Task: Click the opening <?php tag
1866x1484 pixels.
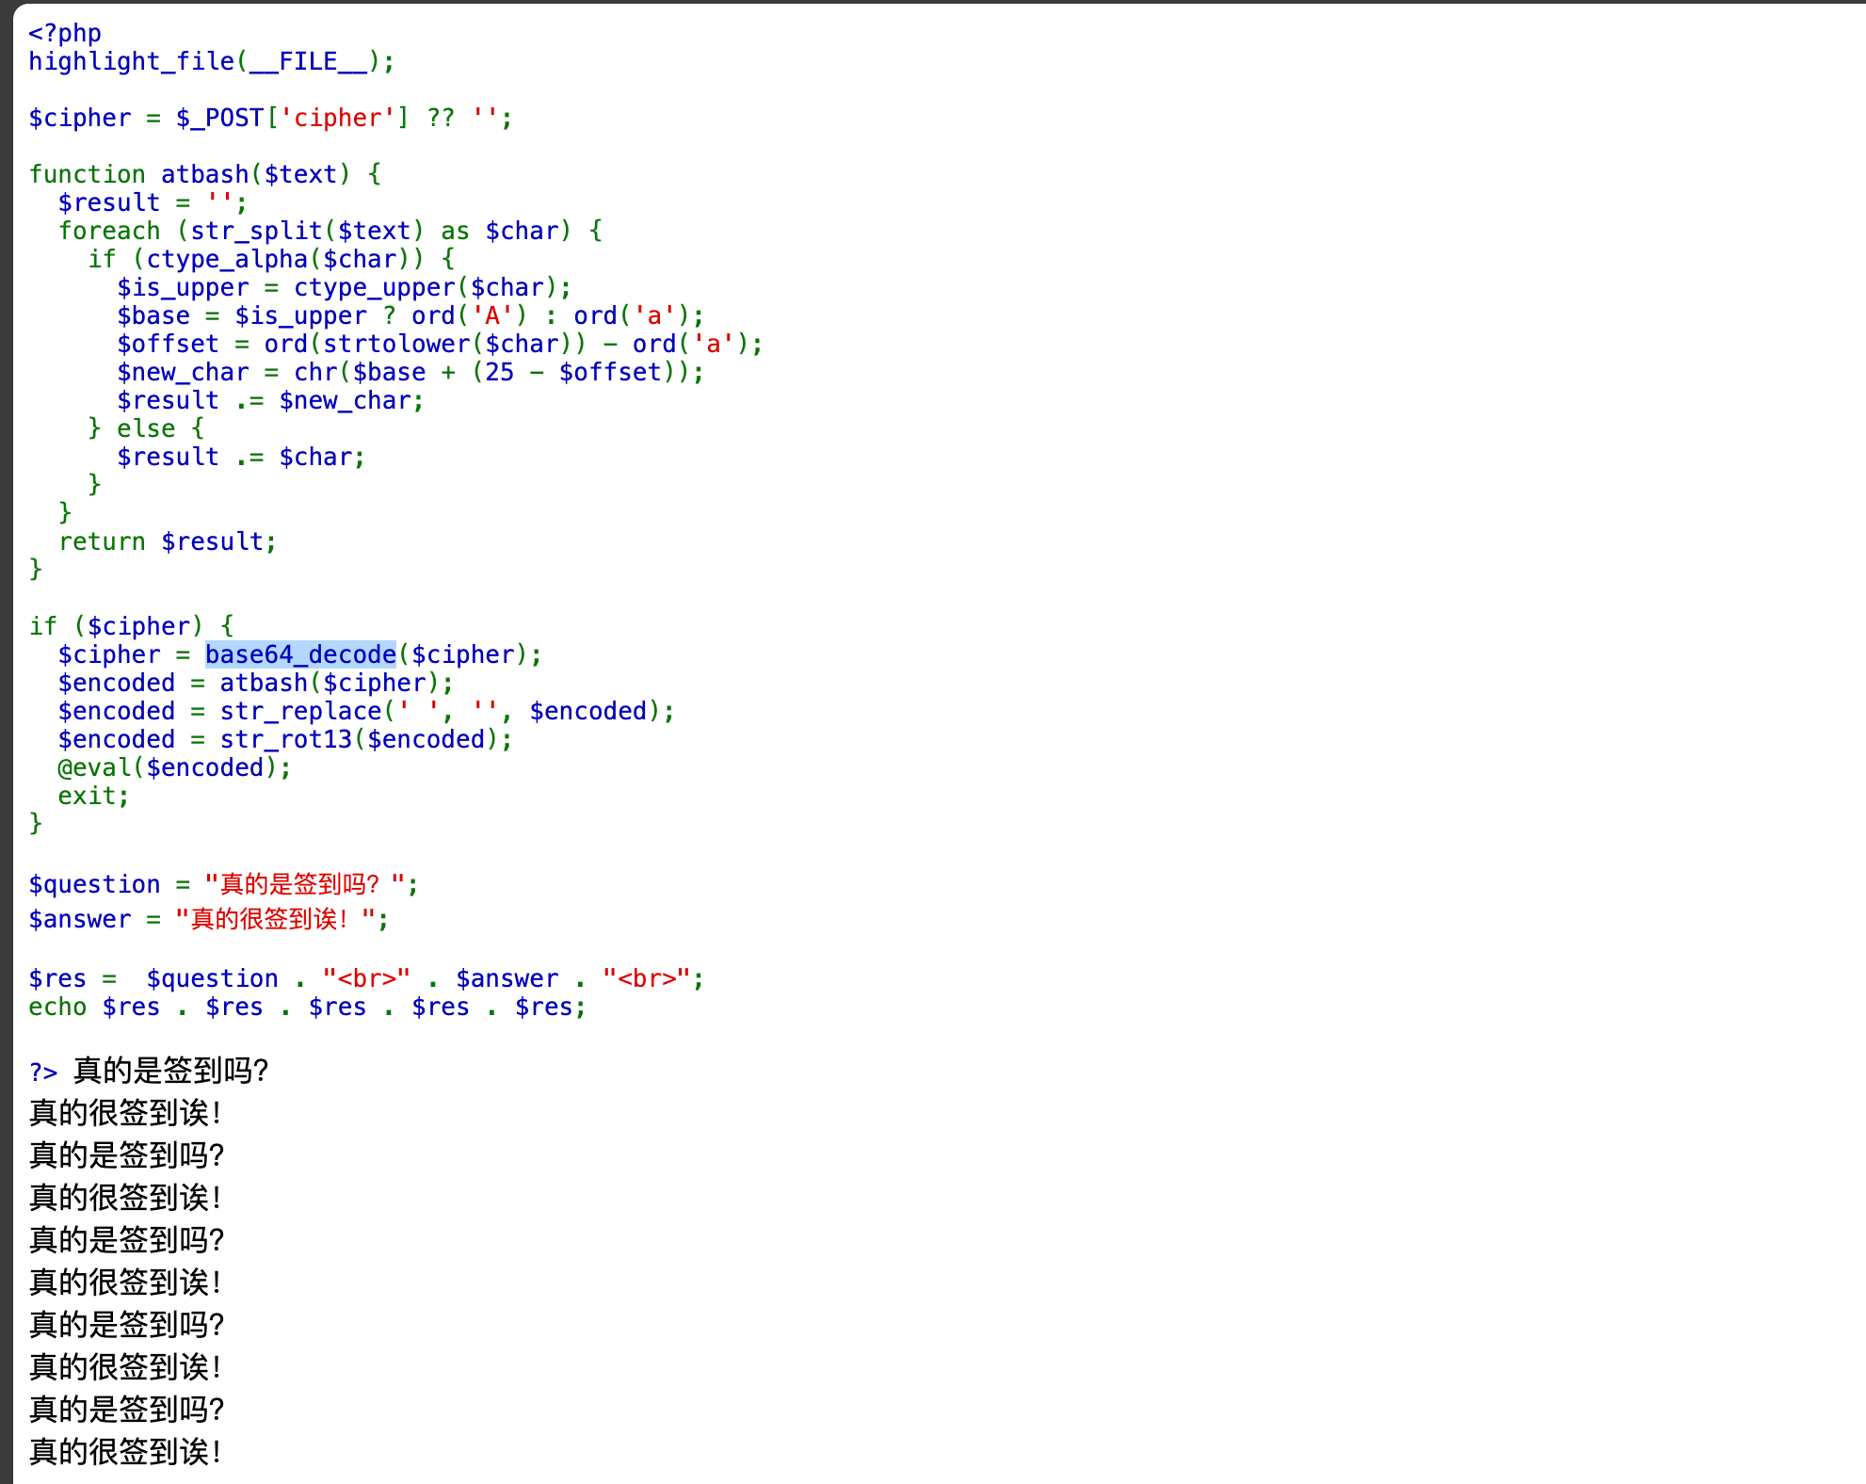Action: (64, 33)
